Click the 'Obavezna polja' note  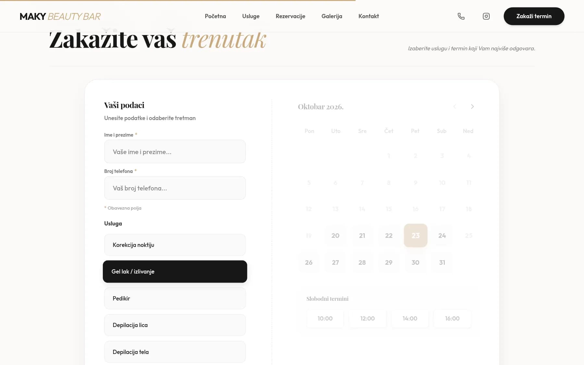pos(123,208)
